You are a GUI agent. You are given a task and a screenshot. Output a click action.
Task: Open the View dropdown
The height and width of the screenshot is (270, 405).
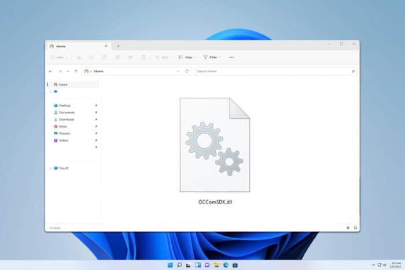[187, 57]
